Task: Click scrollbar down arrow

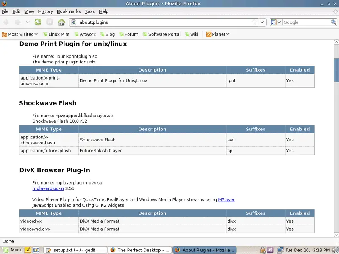Action: pos(336,235)
